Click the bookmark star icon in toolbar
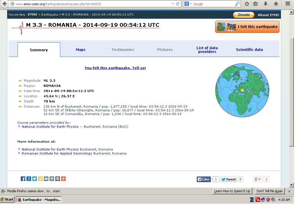 click(x=247, y=4)
